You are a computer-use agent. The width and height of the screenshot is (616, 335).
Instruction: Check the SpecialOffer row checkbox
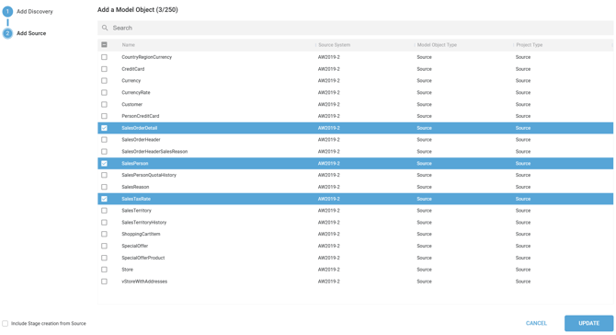(x=104, y=246)
